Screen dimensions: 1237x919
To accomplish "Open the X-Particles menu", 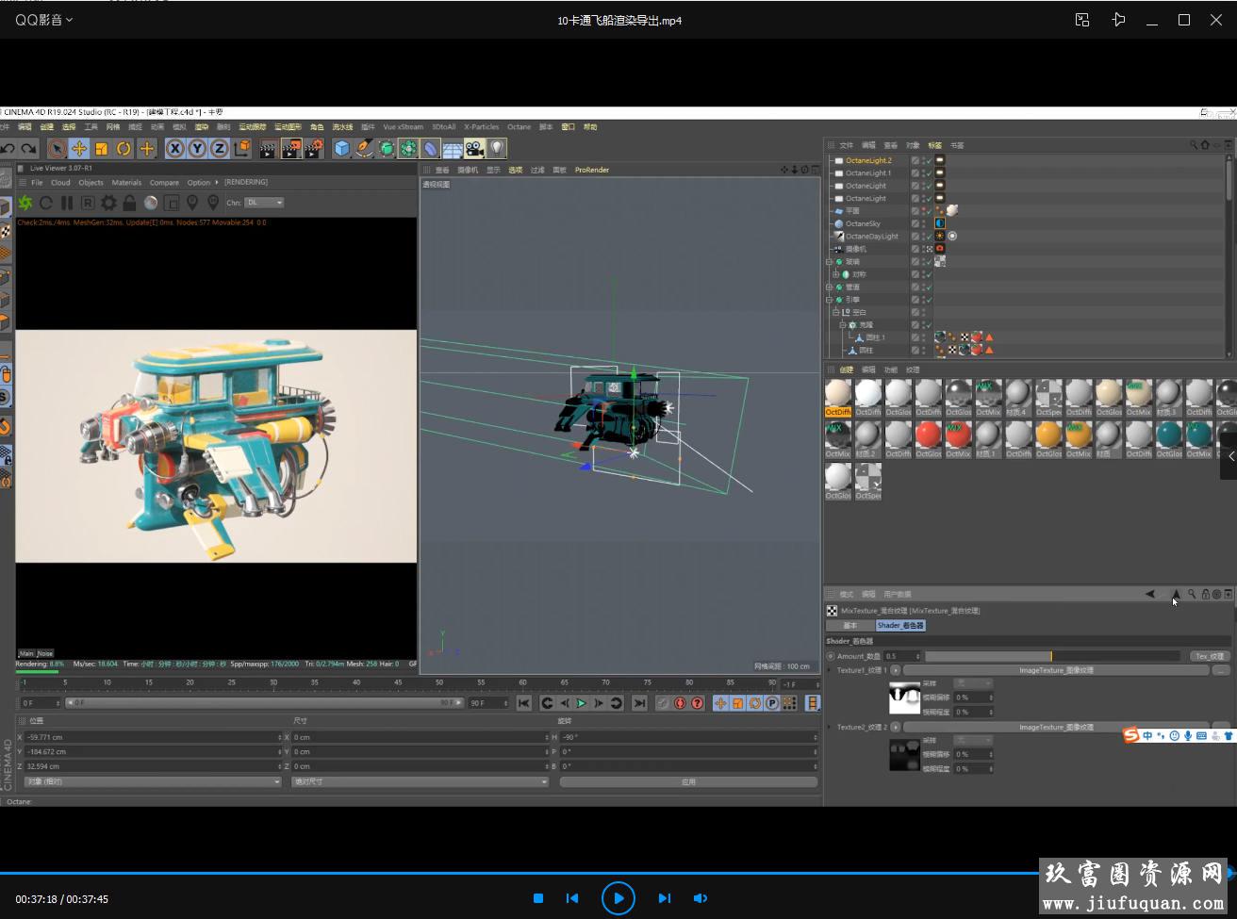I will click(481, 127).
